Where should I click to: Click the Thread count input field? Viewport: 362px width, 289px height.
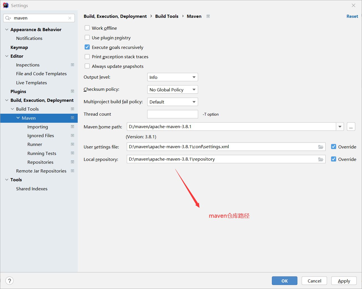pyautogui.click(x=173, y=114)
